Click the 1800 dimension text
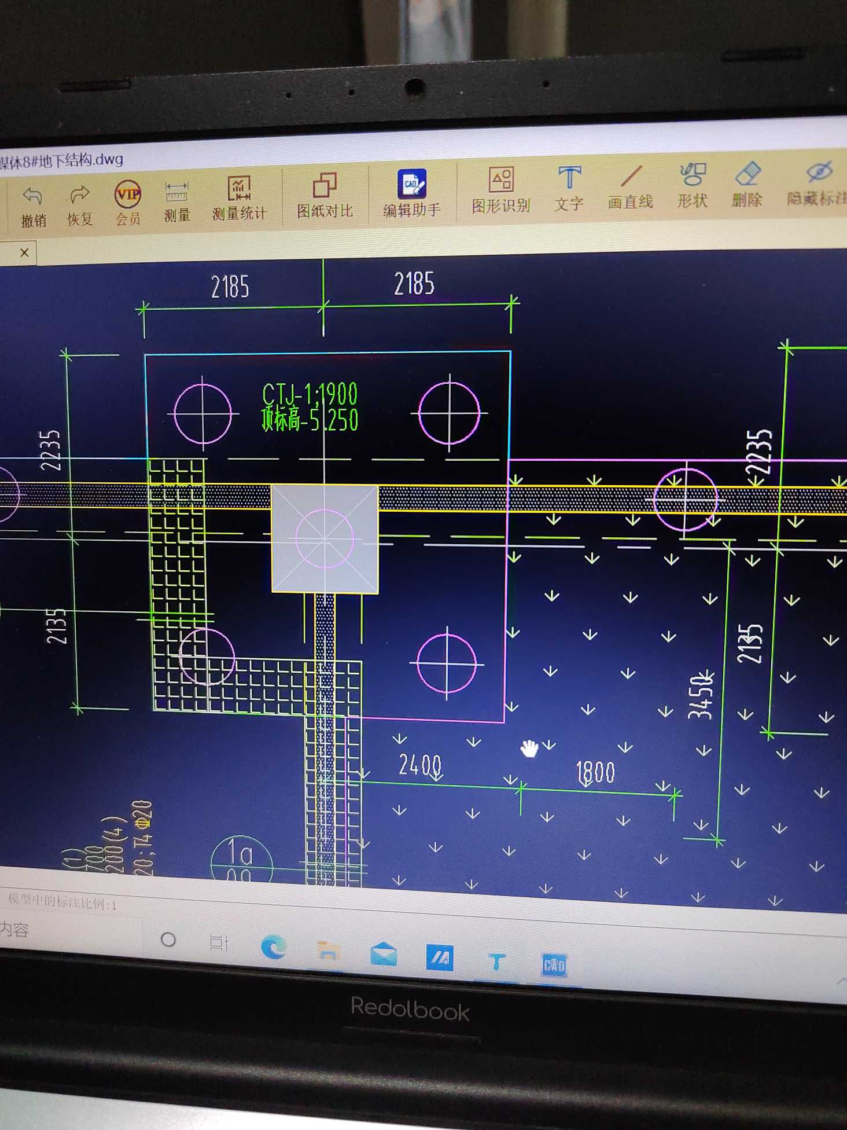 (x=595, y=773)
